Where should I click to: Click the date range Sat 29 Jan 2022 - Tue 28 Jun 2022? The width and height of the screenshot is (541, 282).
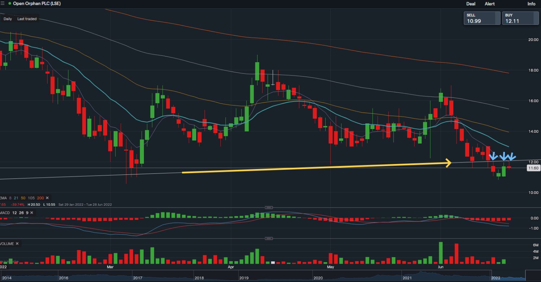point(85,204)
